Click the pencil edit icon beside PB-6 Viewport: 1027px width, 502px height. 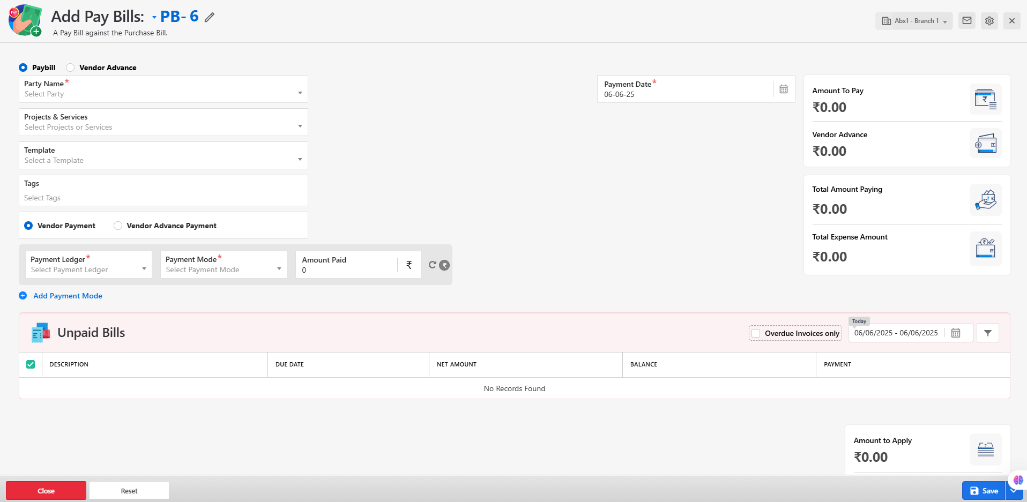tap(210, 17)
